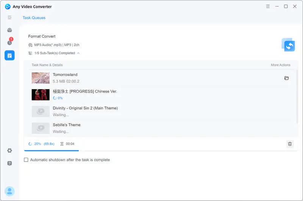Open the hamburger menu in the title bar
Screen dimensions: 303x201
tap(268, 6)
